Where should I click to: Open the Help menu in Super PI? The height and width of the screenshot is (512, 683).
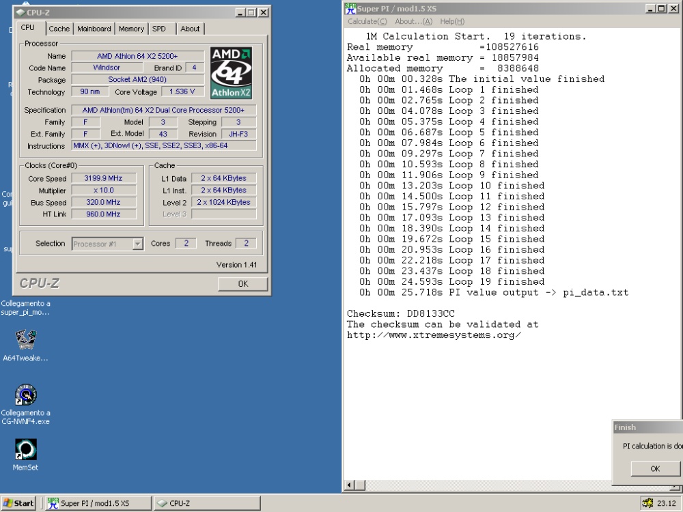coord(452,21)
